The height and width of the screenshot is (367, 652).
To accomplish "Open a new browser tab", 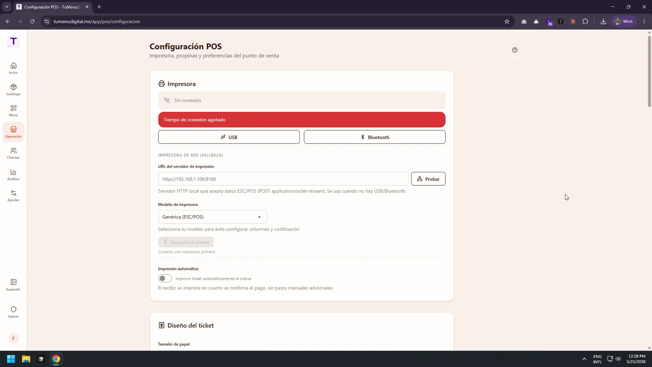I will coord(99,7).
